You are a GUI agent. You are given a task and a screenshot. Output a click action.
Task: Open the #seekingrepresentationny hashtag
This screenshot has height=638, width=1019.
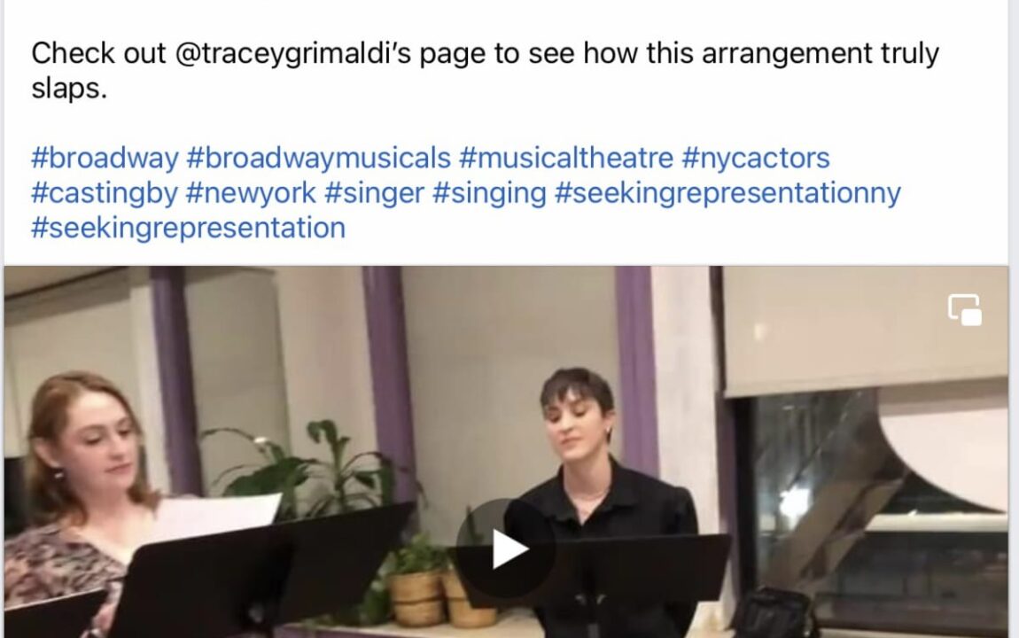tap(727, 193)
